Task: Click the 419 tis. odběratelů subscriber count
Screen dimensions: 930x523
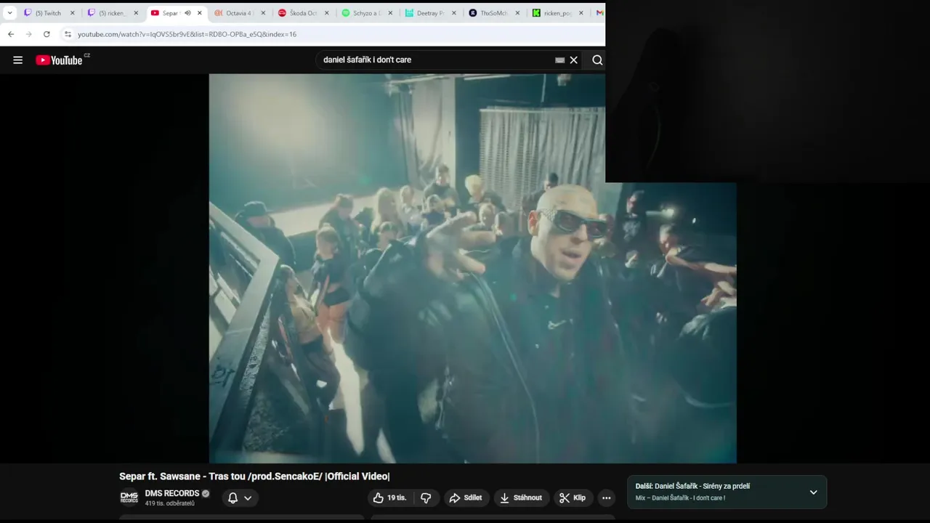Action: pos(169,503)
